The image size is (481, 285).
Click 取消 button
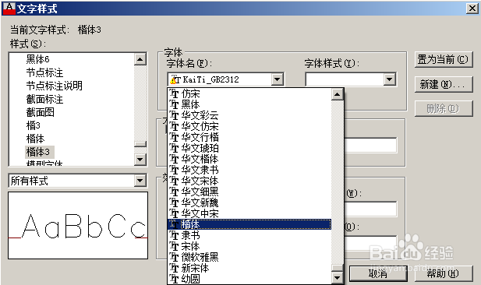click(378, 273)
